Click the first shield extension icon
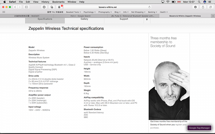 click(x=44, y=7)
